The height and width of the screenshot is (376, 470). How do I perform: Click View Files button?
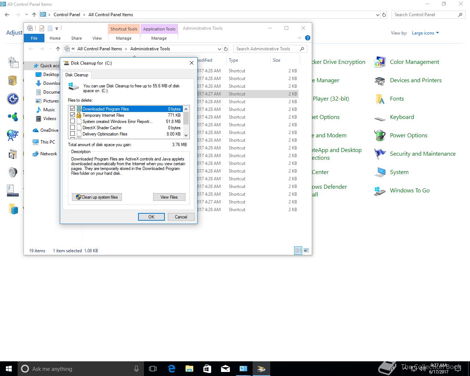tap(169, 197)
